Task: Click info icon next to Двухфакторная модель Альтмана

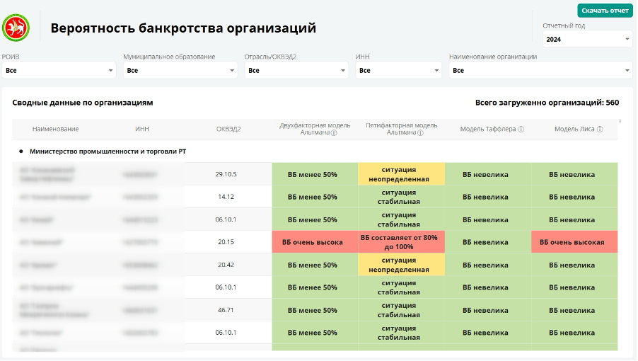Action: click(334, 132)
